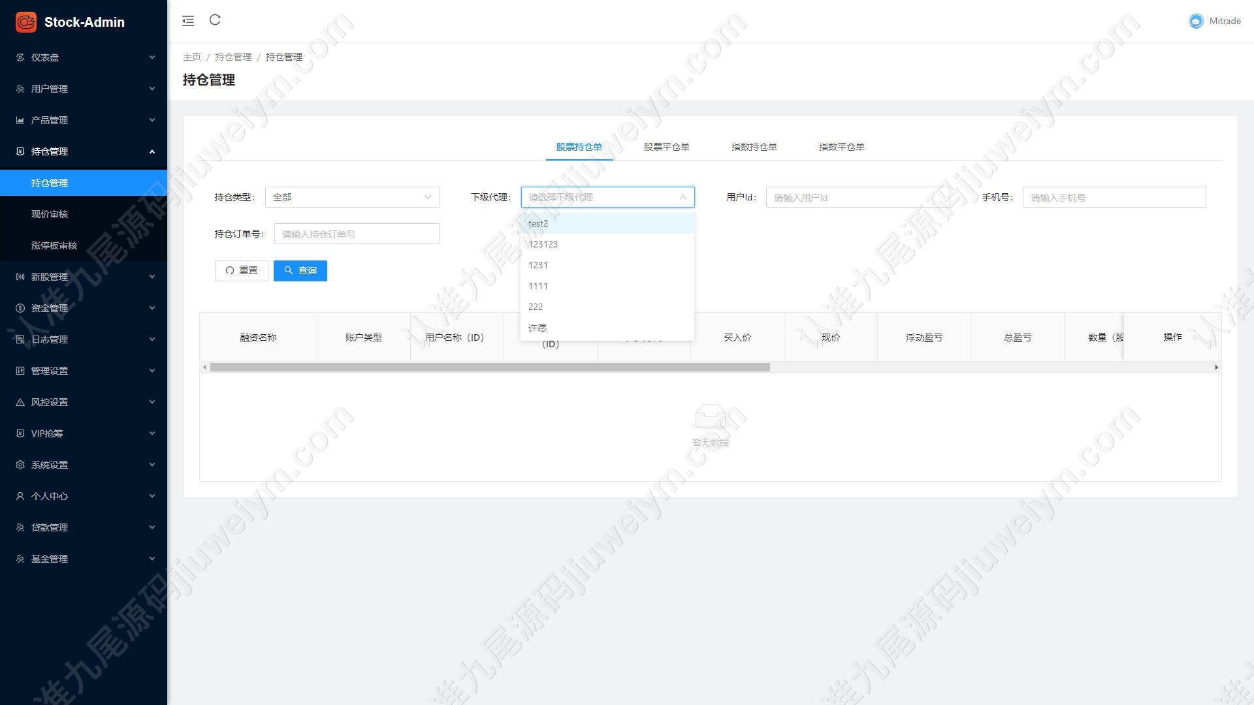Expand the 个人中心 menu chevron

click(152, 496)
